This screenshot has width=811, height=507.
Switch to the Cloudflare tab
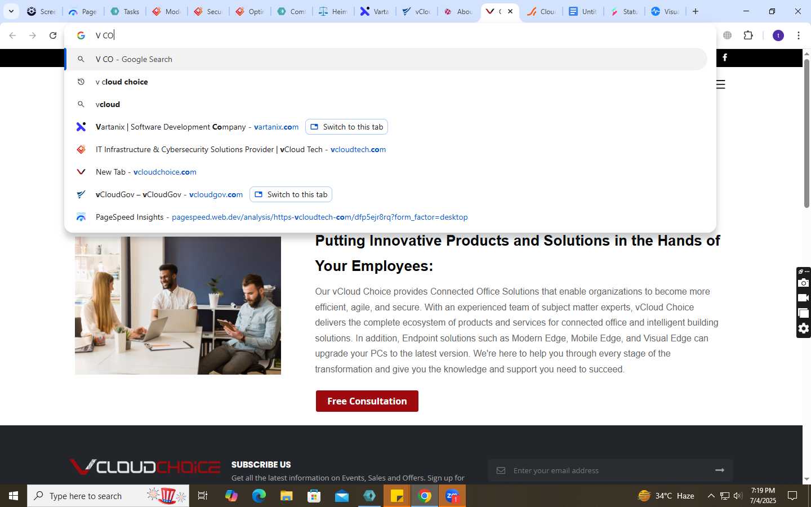coord(541,11)
